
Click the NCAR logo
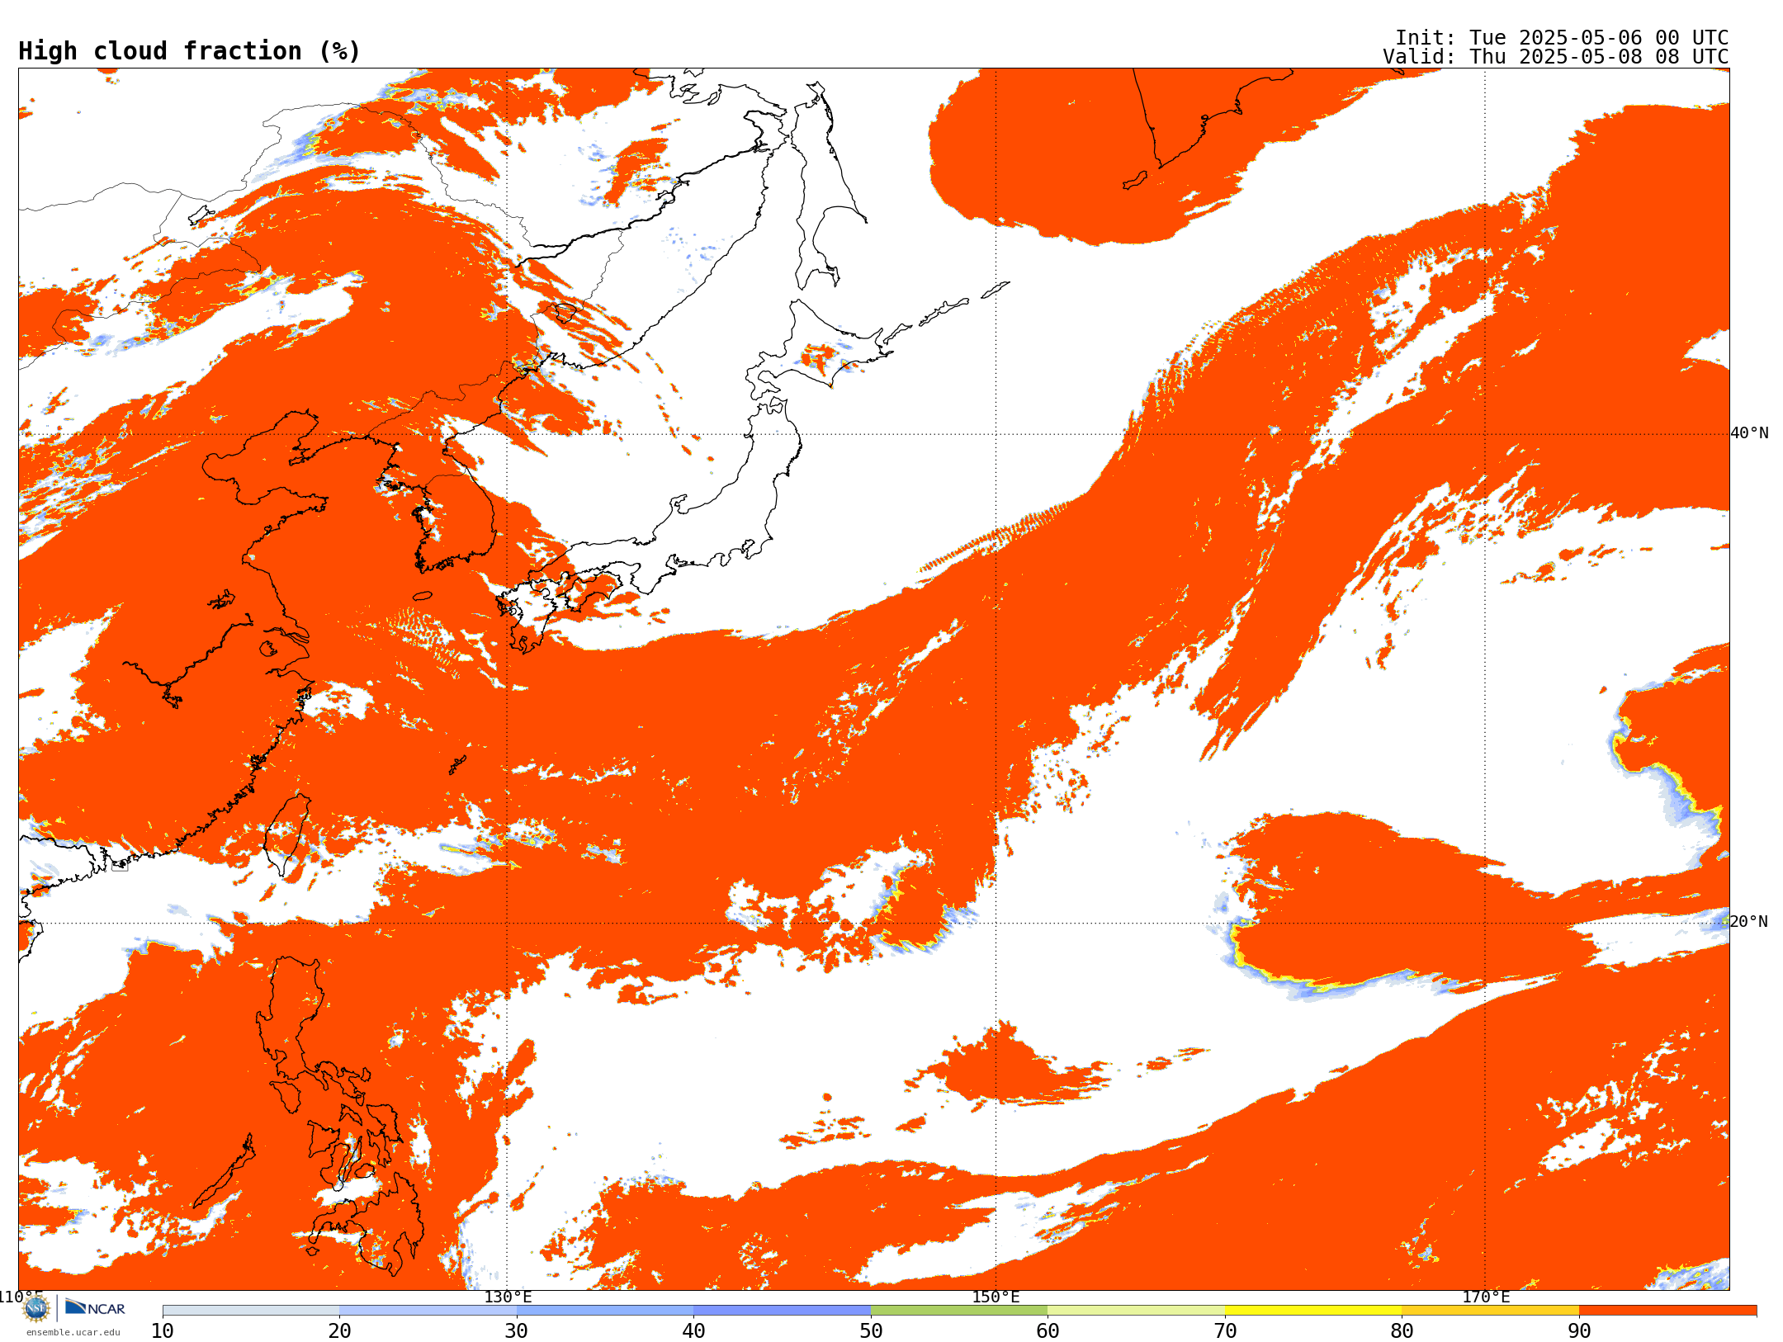click(95, 1307)
